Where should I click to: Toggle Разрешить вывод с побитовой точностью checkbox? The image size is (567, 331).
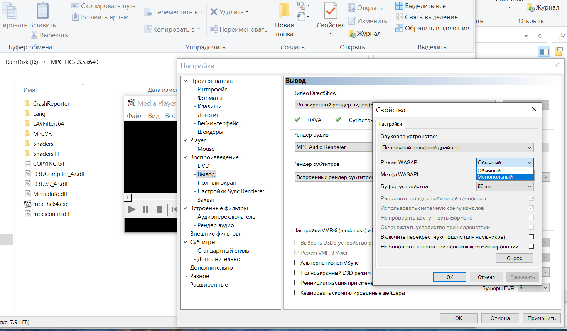[531, 198]
